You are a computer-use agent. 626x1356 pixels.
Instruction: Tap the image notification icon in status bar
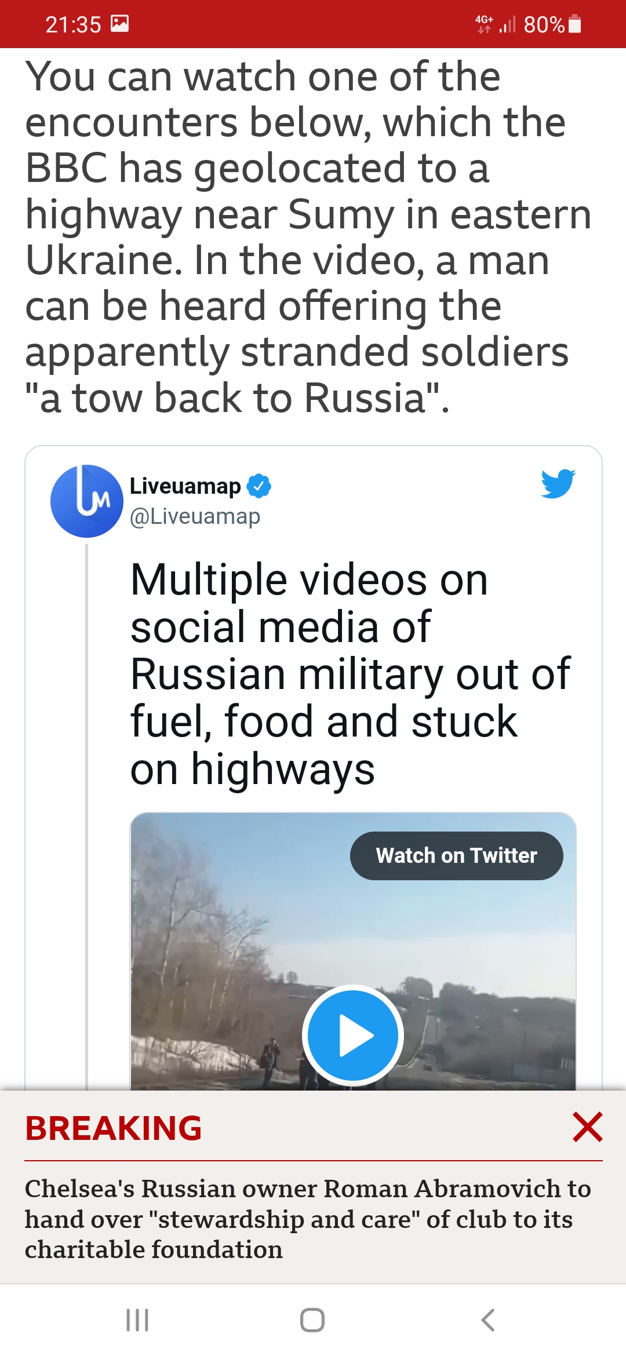(x=119, y=24)
